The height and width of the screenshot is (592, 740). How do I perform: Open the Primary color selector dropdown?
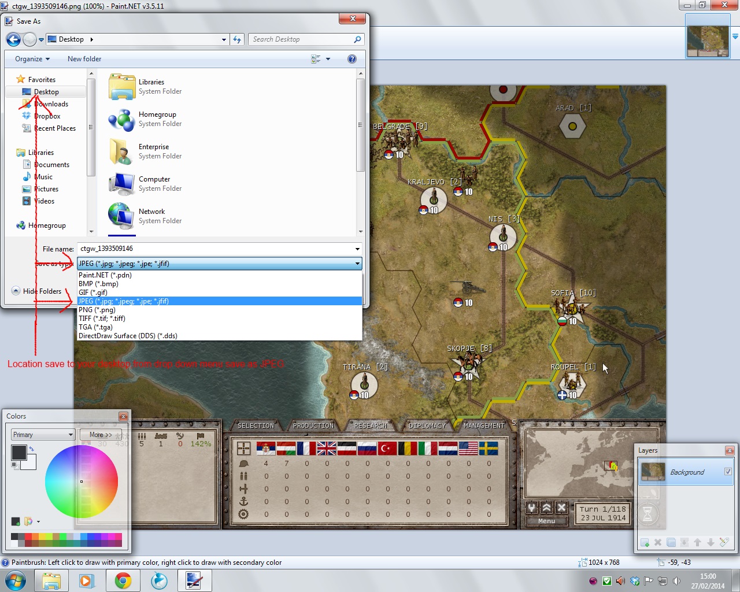pyautogui.click(x=43, y=435)
